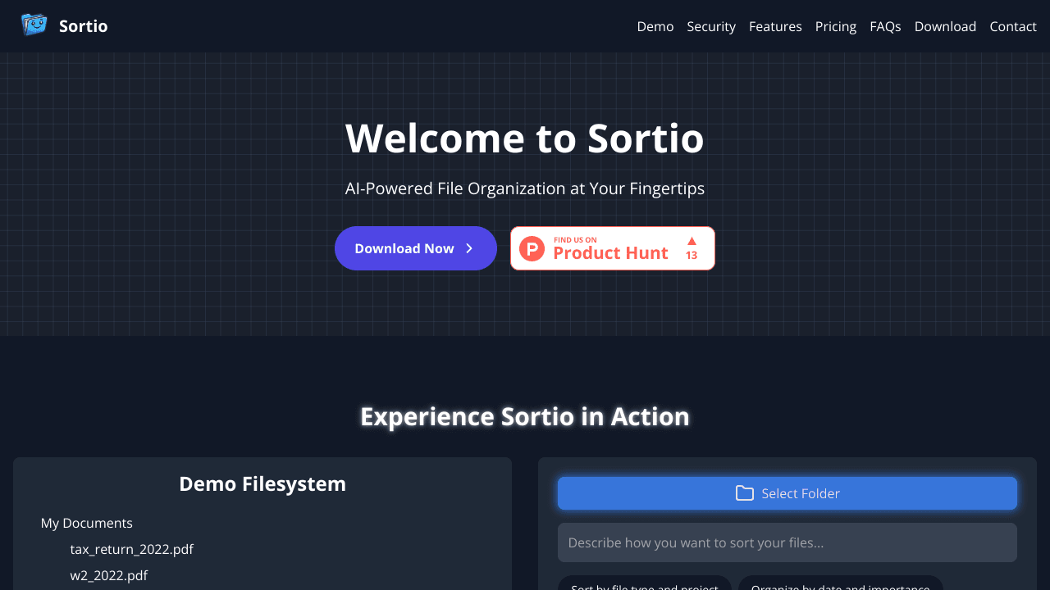Click the Sortio mascot logo icon
Image resolution: width=1050 pixels, height=590 pixels.
tap(33, 25)
